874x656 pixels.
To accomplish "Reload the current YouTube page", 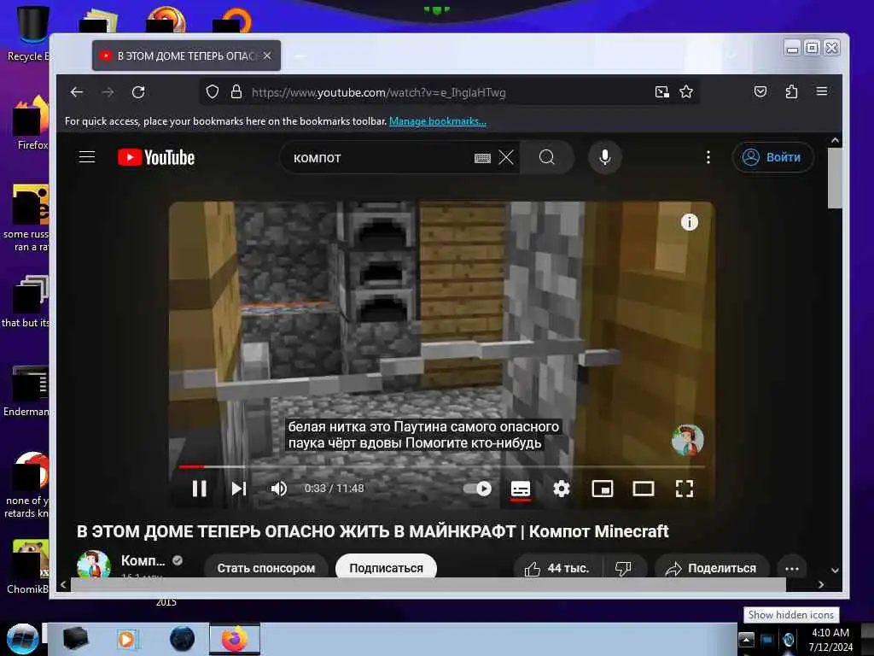I will 138,92.
